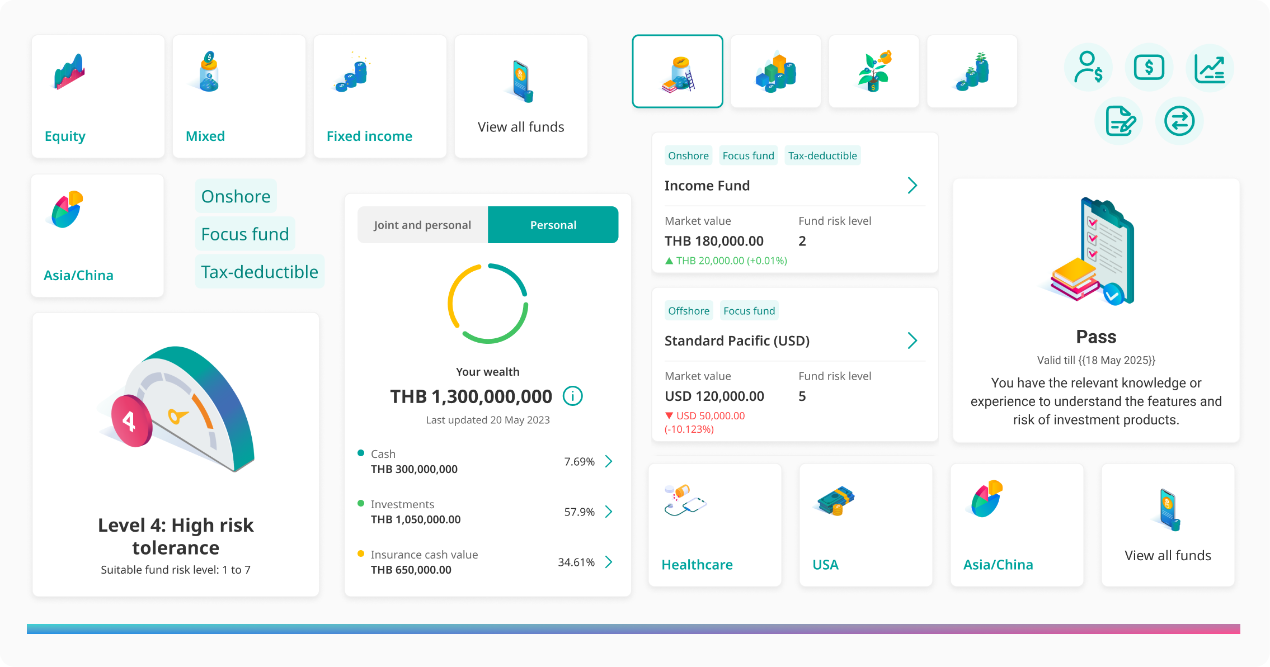Toggle the large Tax-deductible filter tag
The height and width of the screenshot is (667, 1270).
(260, 272)
